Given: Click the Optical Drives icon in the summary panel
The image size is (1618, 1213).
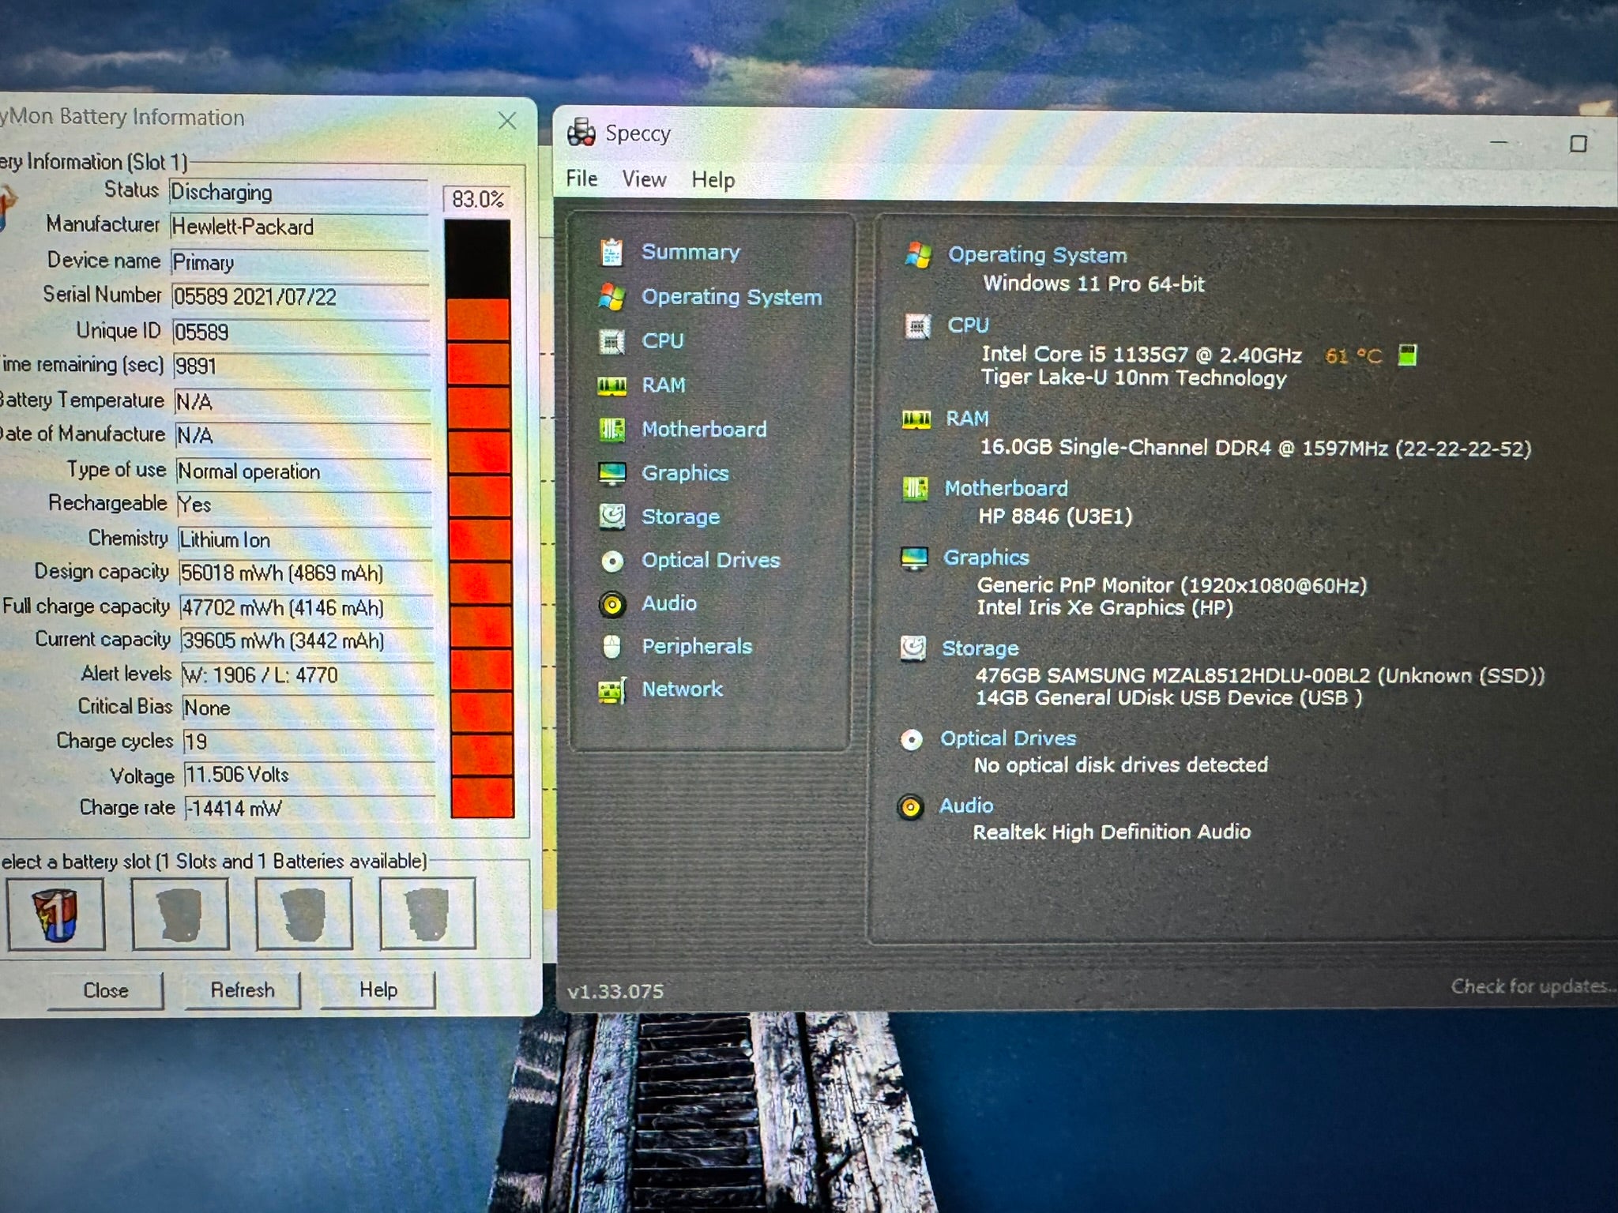Looking at the screenshot, I should point(911,740).
